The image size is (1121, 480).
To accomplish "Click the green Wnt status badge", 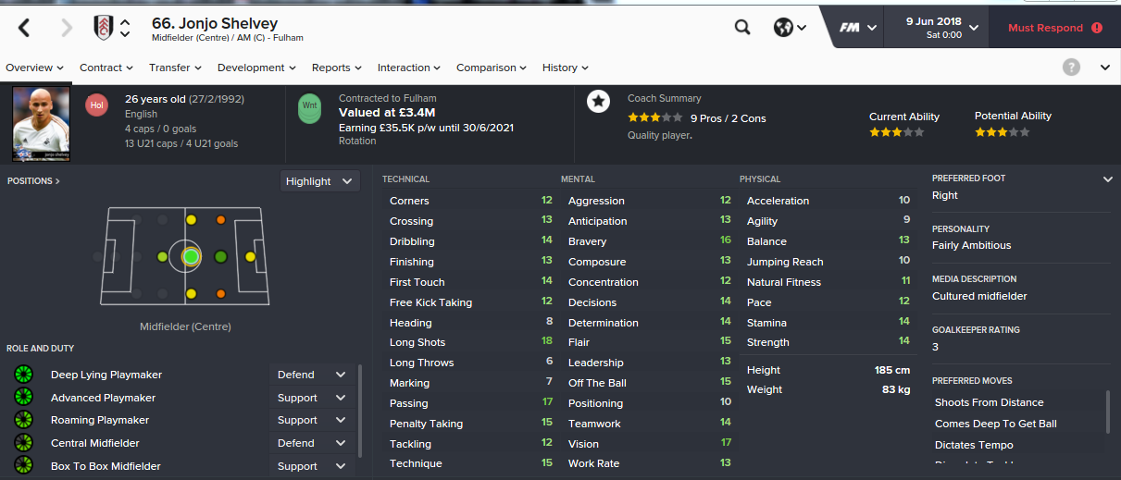I will point(310,107).
